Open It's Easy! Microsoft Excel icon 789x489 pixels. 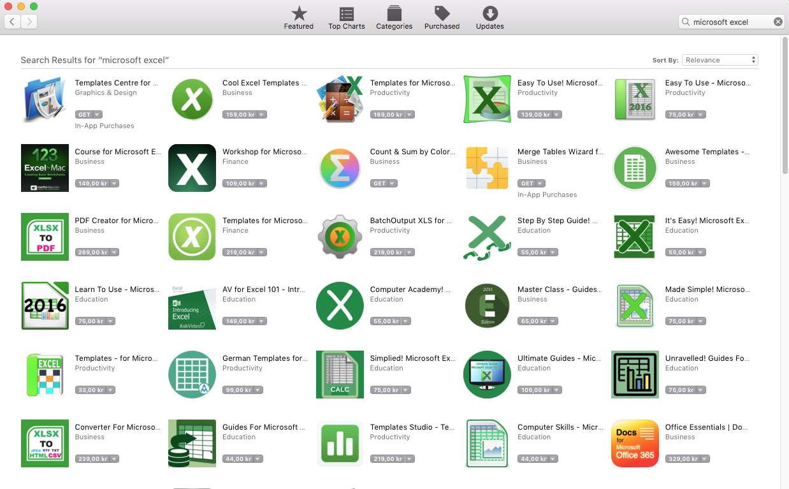point(635,237)
